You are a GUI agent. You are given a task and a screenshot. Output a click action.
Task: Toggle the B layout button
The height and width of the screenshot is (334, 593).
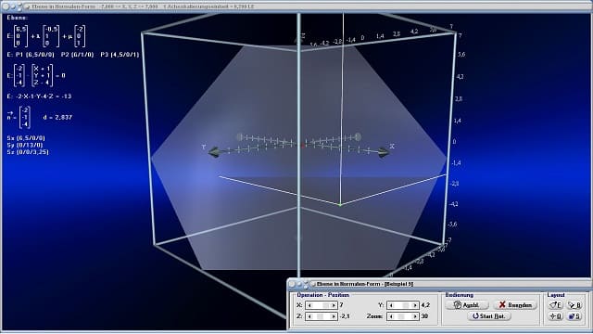coord(574,305)
